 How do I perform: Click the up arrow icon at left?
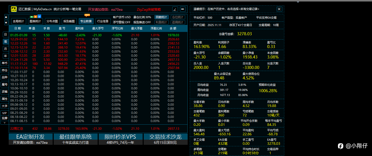click(x=6, y=17)
